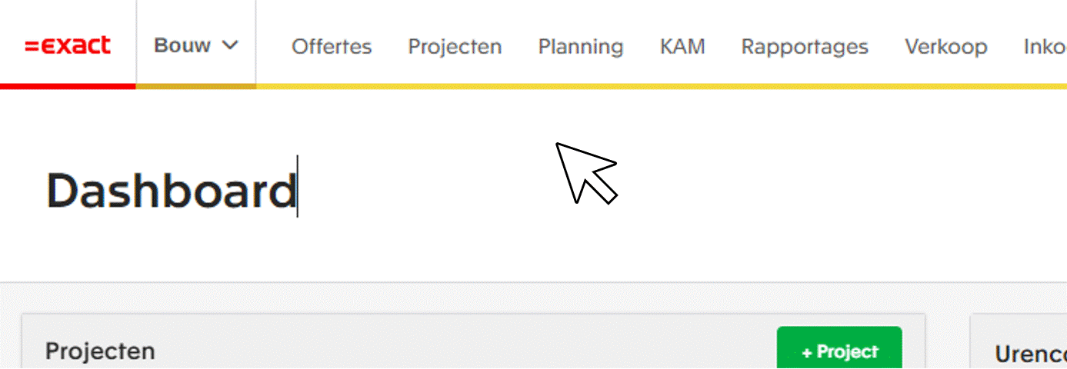This screenshot has width=1067, height=369.
Task: Click inside the Projecten widget header bar
Action: 473,342
